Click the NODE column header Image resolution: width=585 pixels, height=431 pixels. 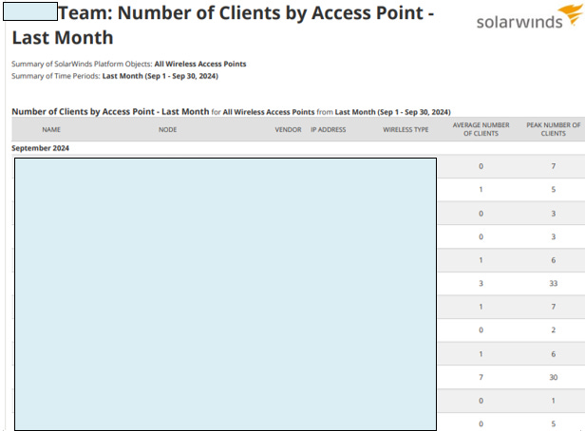[167, 129]
